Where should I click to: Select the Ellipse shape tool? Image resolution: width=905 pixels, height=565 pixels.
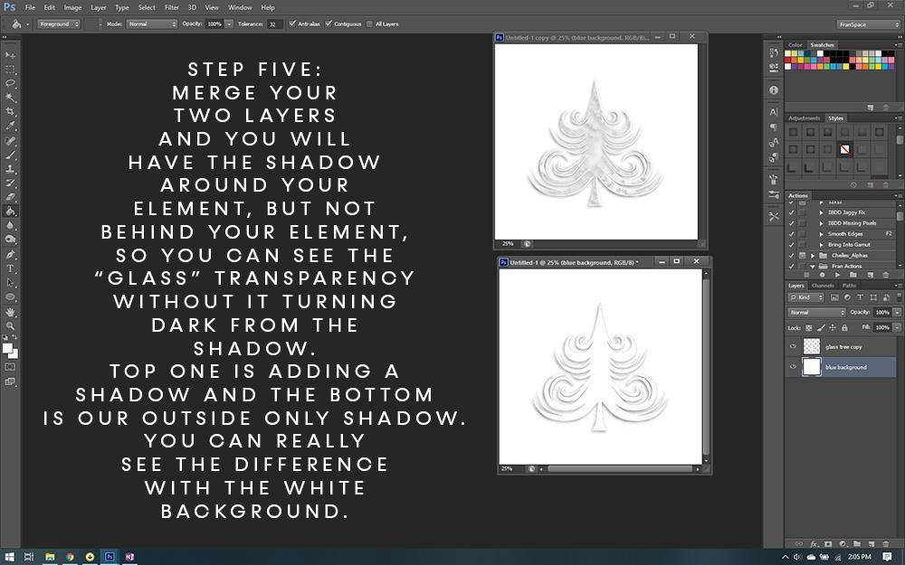[x=10, y=297]
